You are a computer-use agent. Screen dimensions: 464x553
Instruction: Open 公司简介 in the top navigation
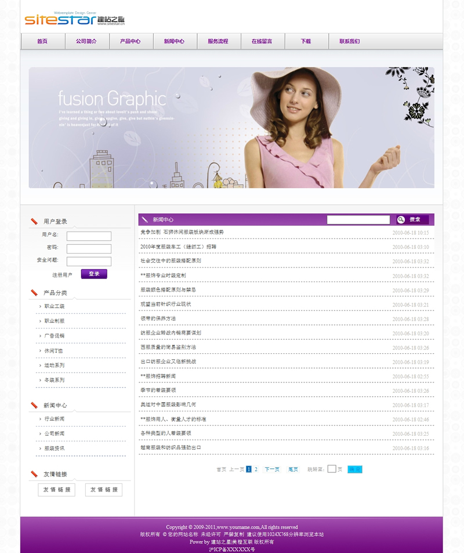click(86, 42)
